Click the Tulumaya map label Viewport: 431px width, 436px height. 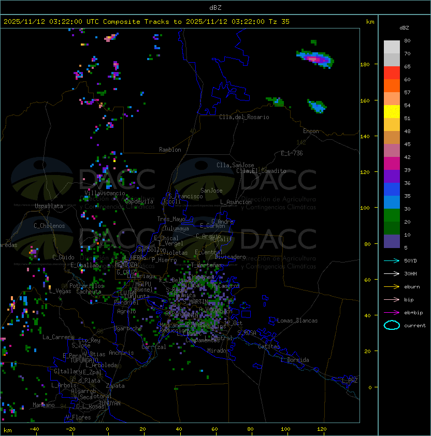pyautogui.click(x=177, y=228)
